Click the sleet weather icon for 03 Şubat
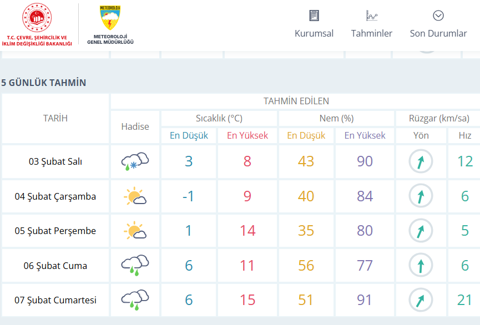 [135, 161]
